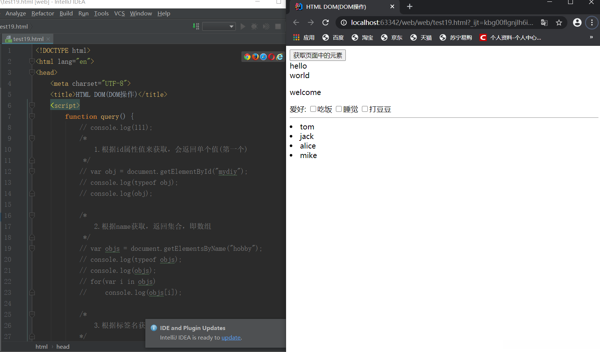Reload the localhost page in Chrome

(x=326, y=23)
